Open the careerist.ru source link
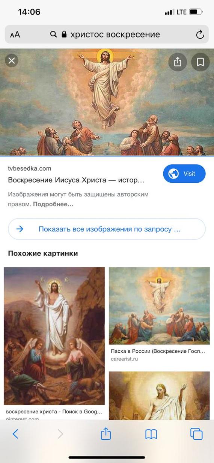The image size is (214, 463). tap(125, 359)
